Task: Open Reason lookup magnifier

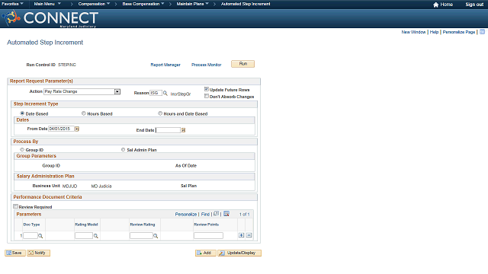Action: click(x=165, y=93)
